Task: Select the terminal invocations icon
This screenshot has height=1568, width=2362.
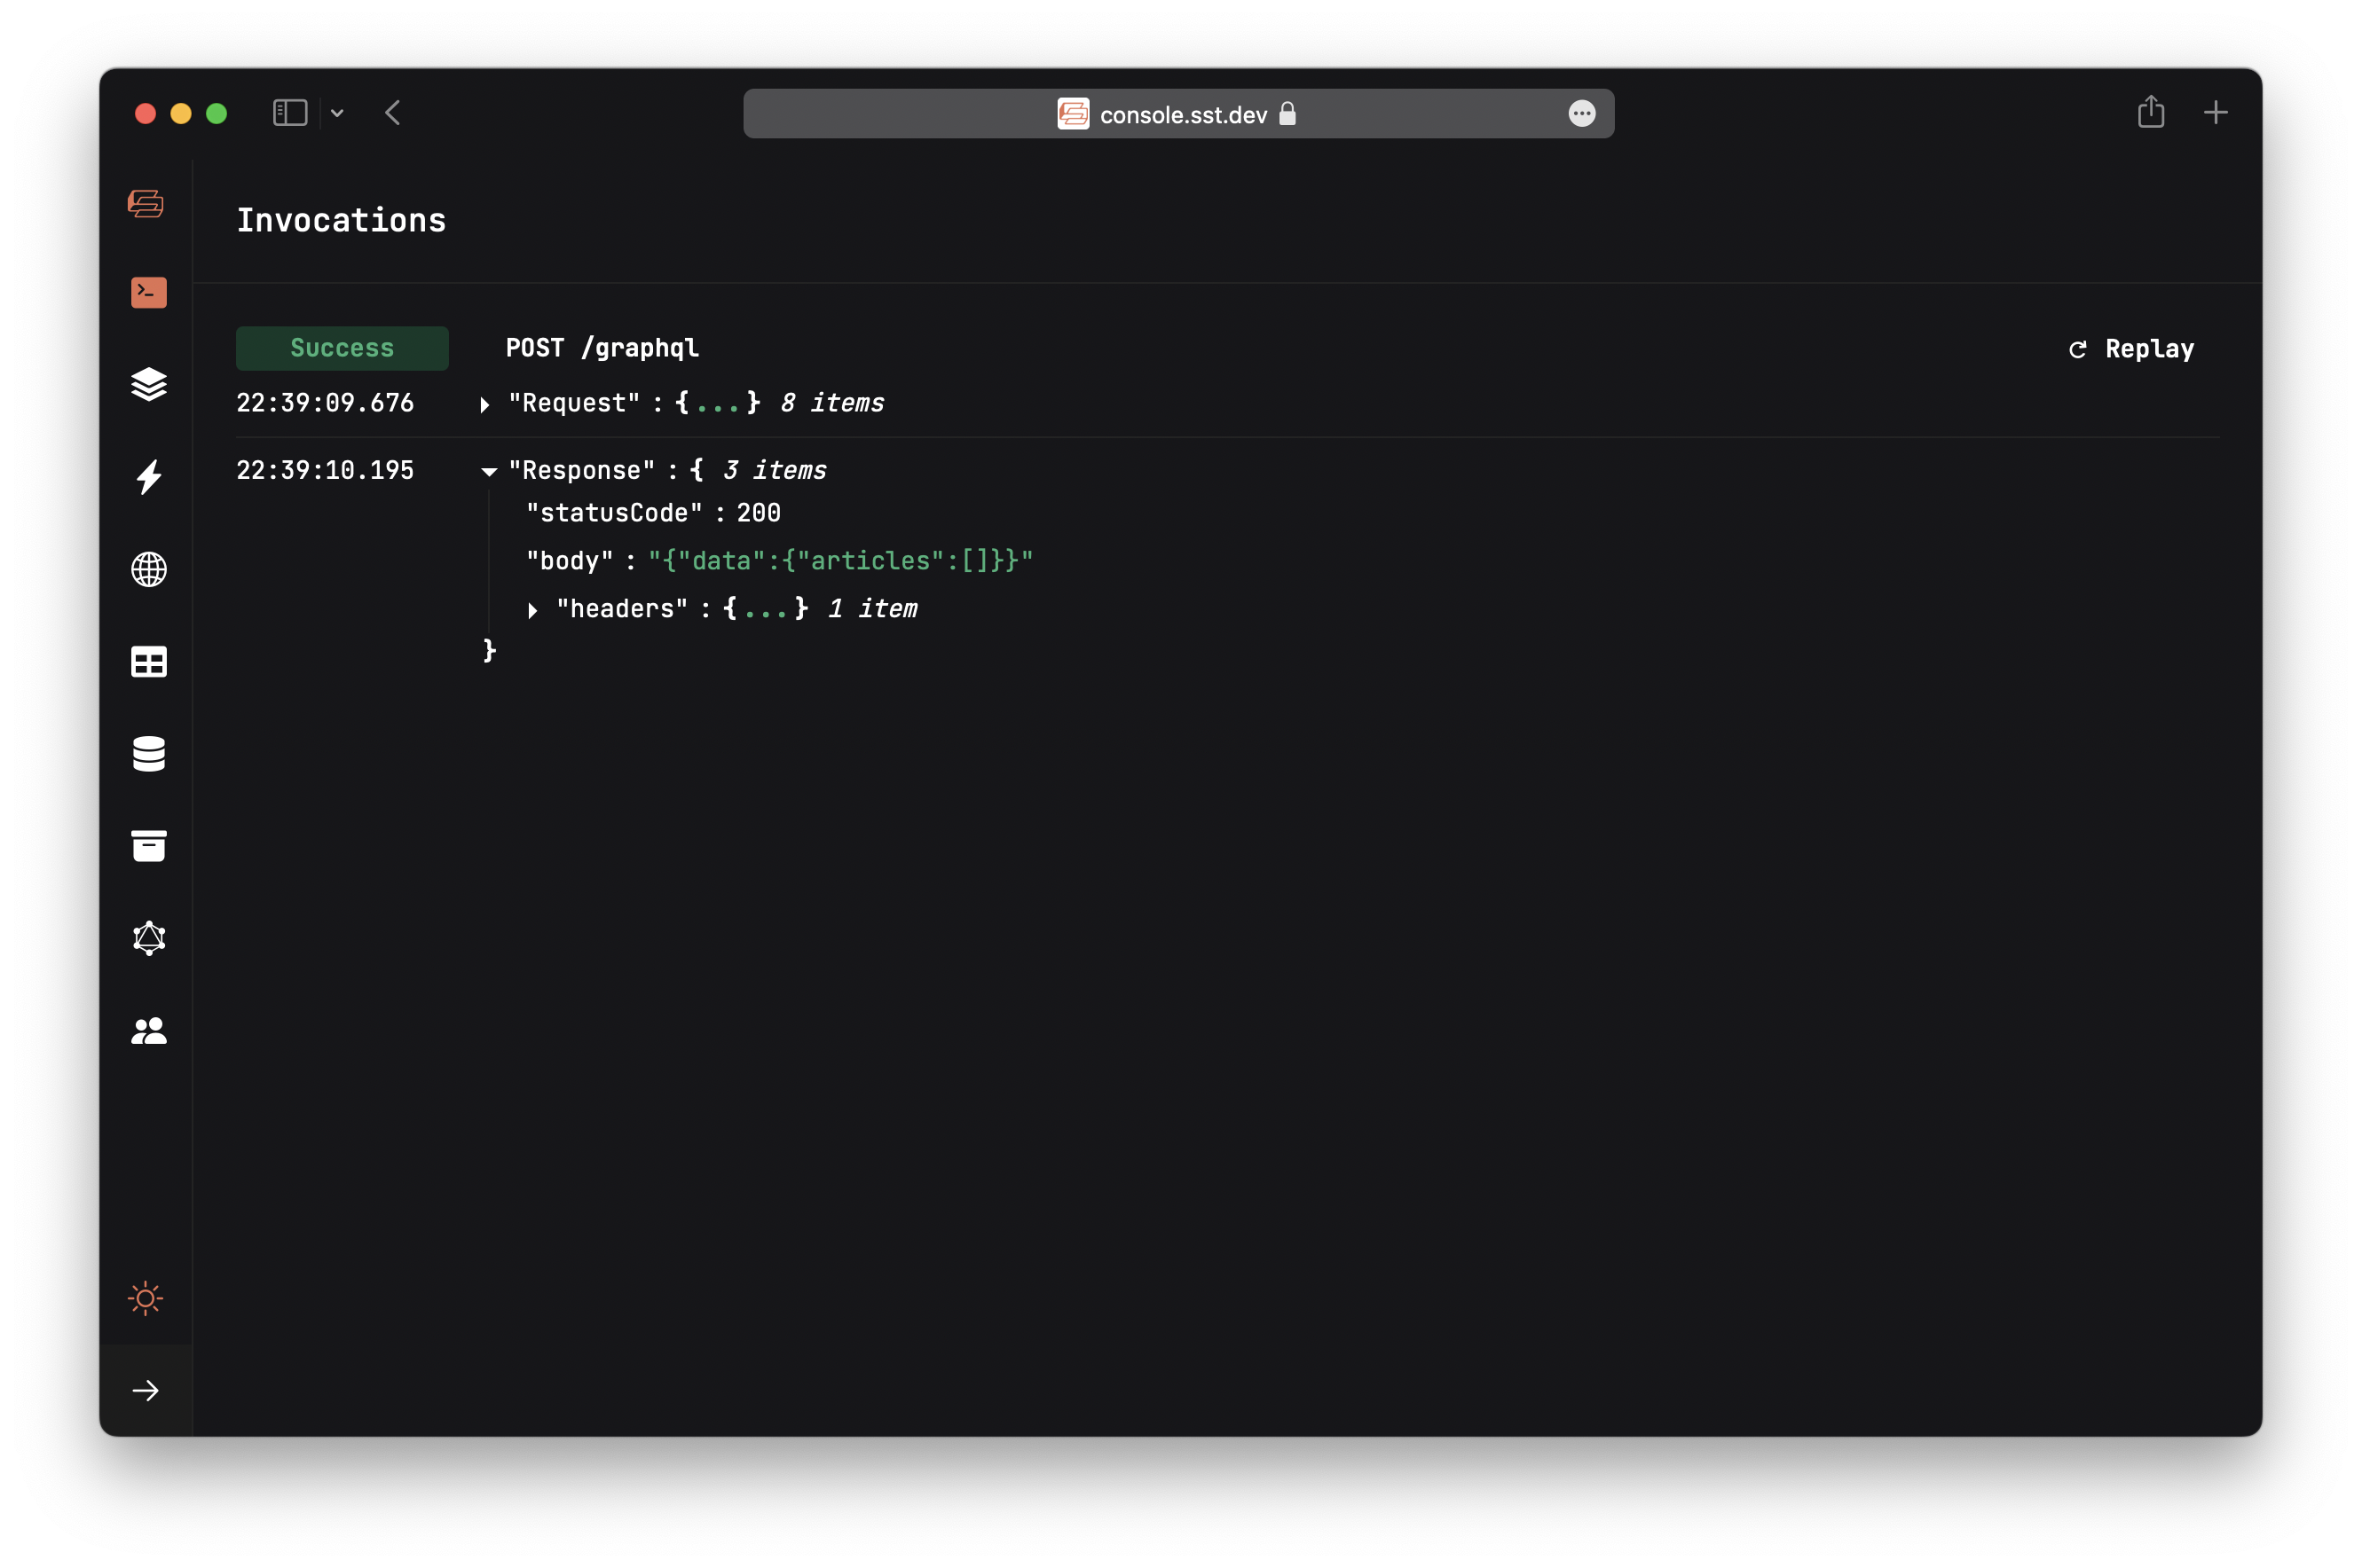Action: [147, 292]
